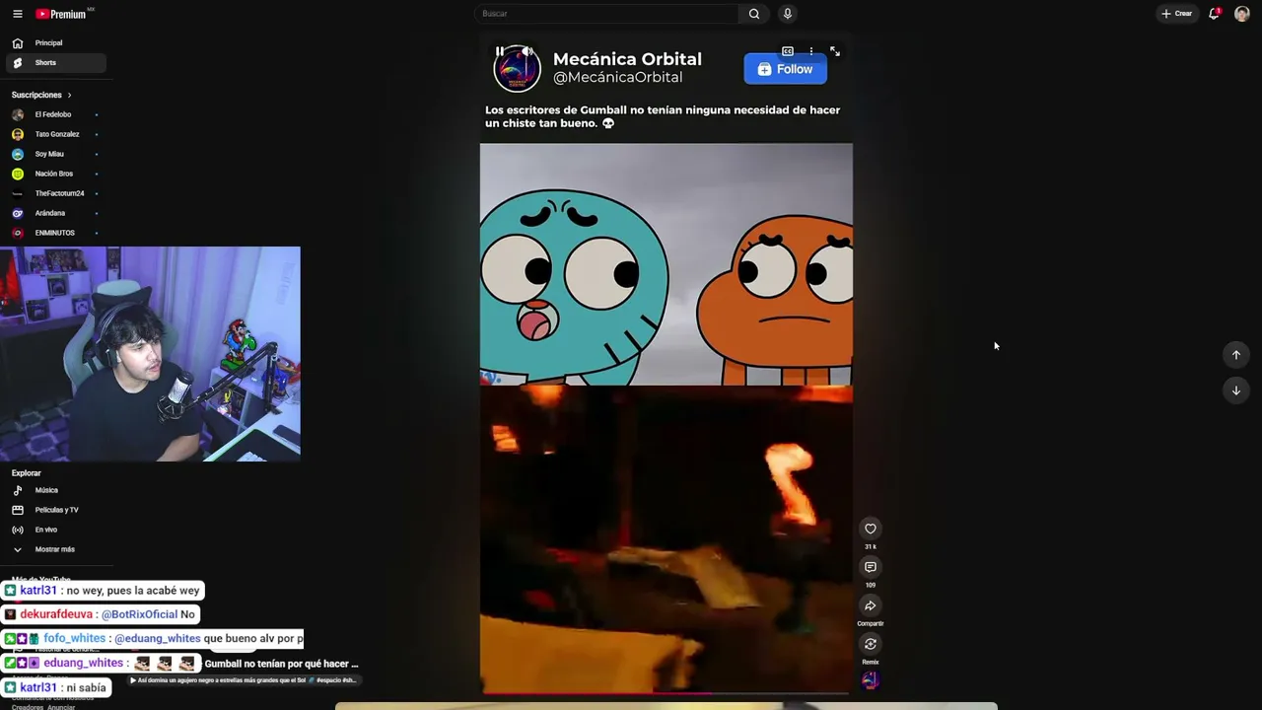
Task: Open the notifications bell
Action: pos(1215,14)
